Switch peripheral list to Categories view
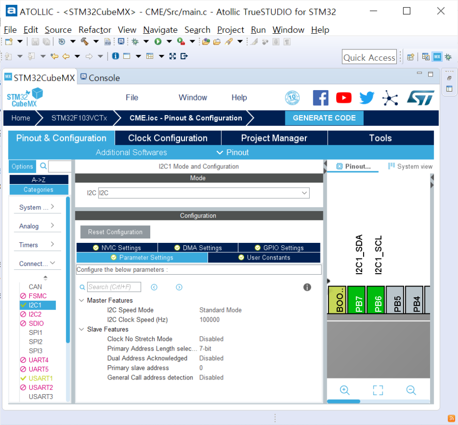The width and height of the screenshot is (458, 425). click(x=39, y=189)
